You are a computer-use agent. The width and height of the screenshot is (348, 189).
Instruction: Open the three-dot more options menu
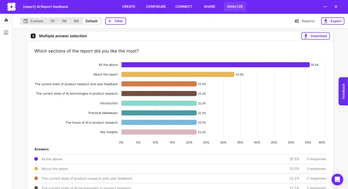[325, 7]
